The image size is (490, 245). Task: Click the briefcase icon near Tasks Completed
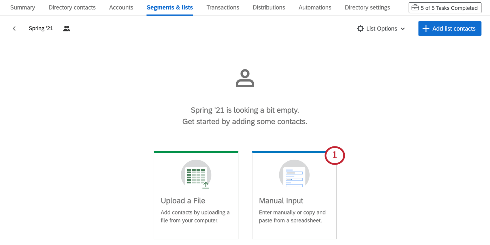point(415,7)
